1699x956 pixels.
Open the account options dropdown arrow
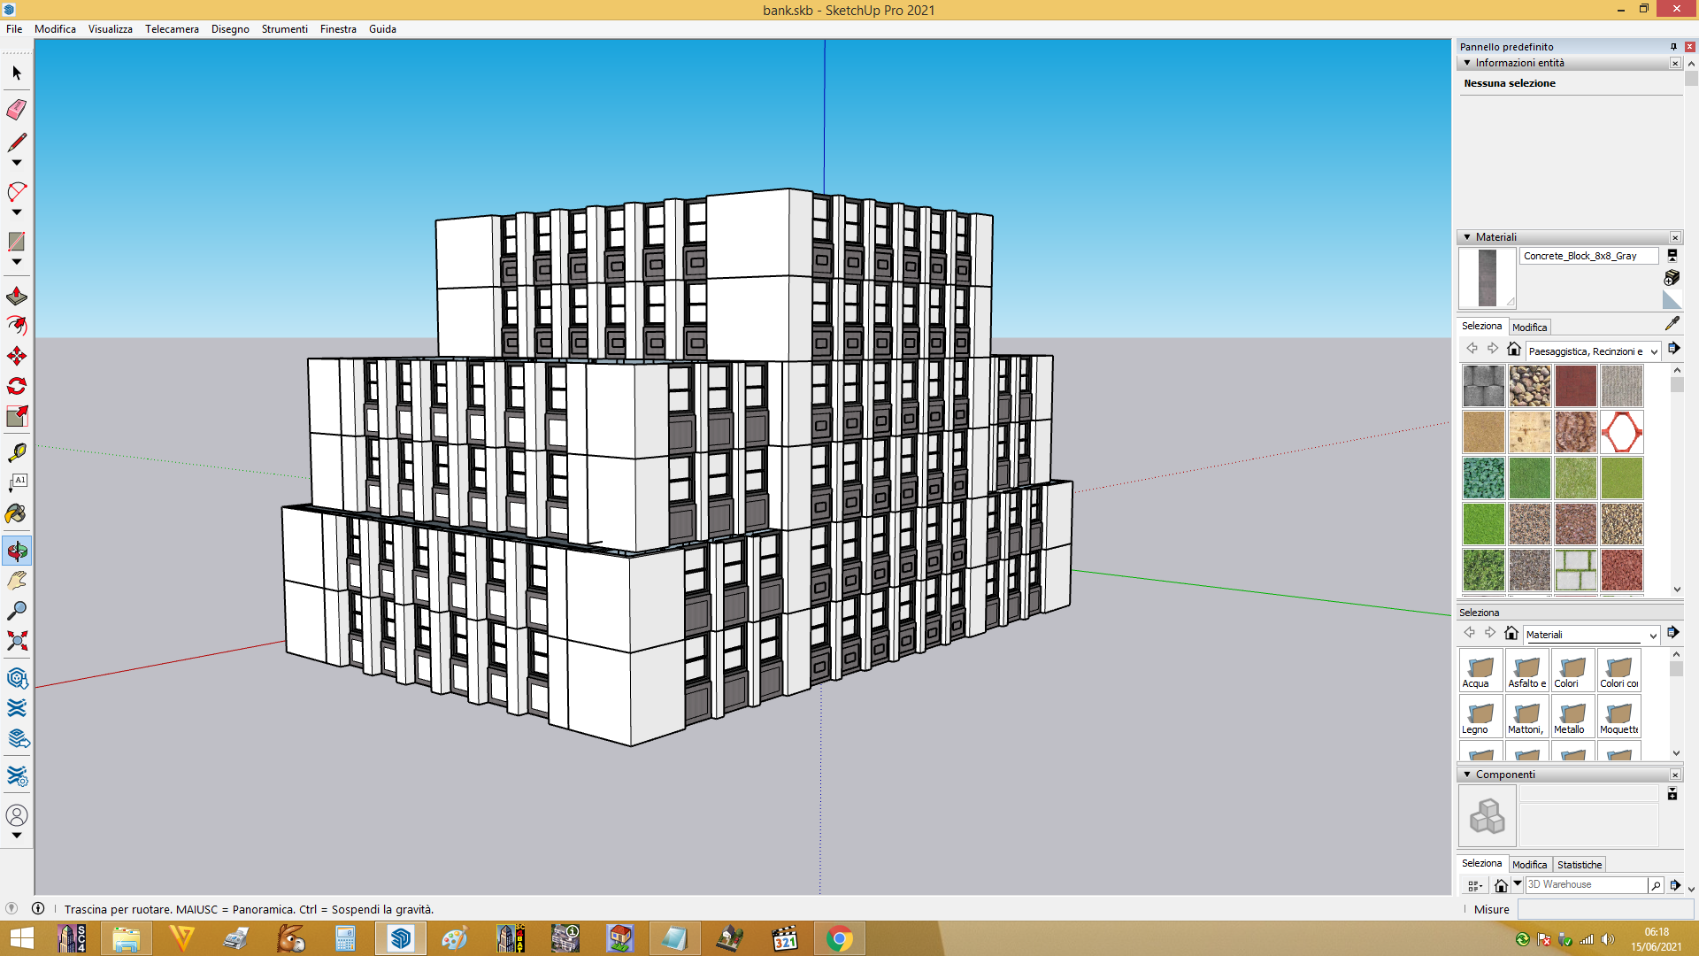[17, 835]
